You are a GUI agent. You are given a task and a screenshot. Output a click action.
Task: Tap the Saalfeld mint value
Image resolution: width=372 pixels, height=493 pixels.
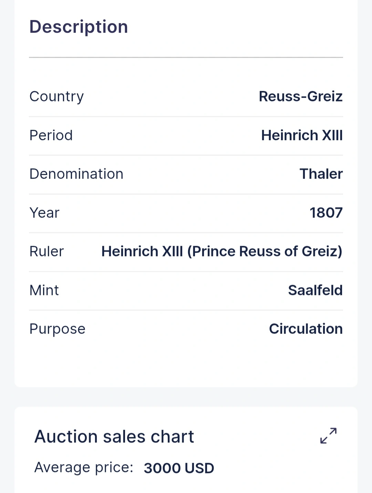pyautogui.click(x=315, y=290)
